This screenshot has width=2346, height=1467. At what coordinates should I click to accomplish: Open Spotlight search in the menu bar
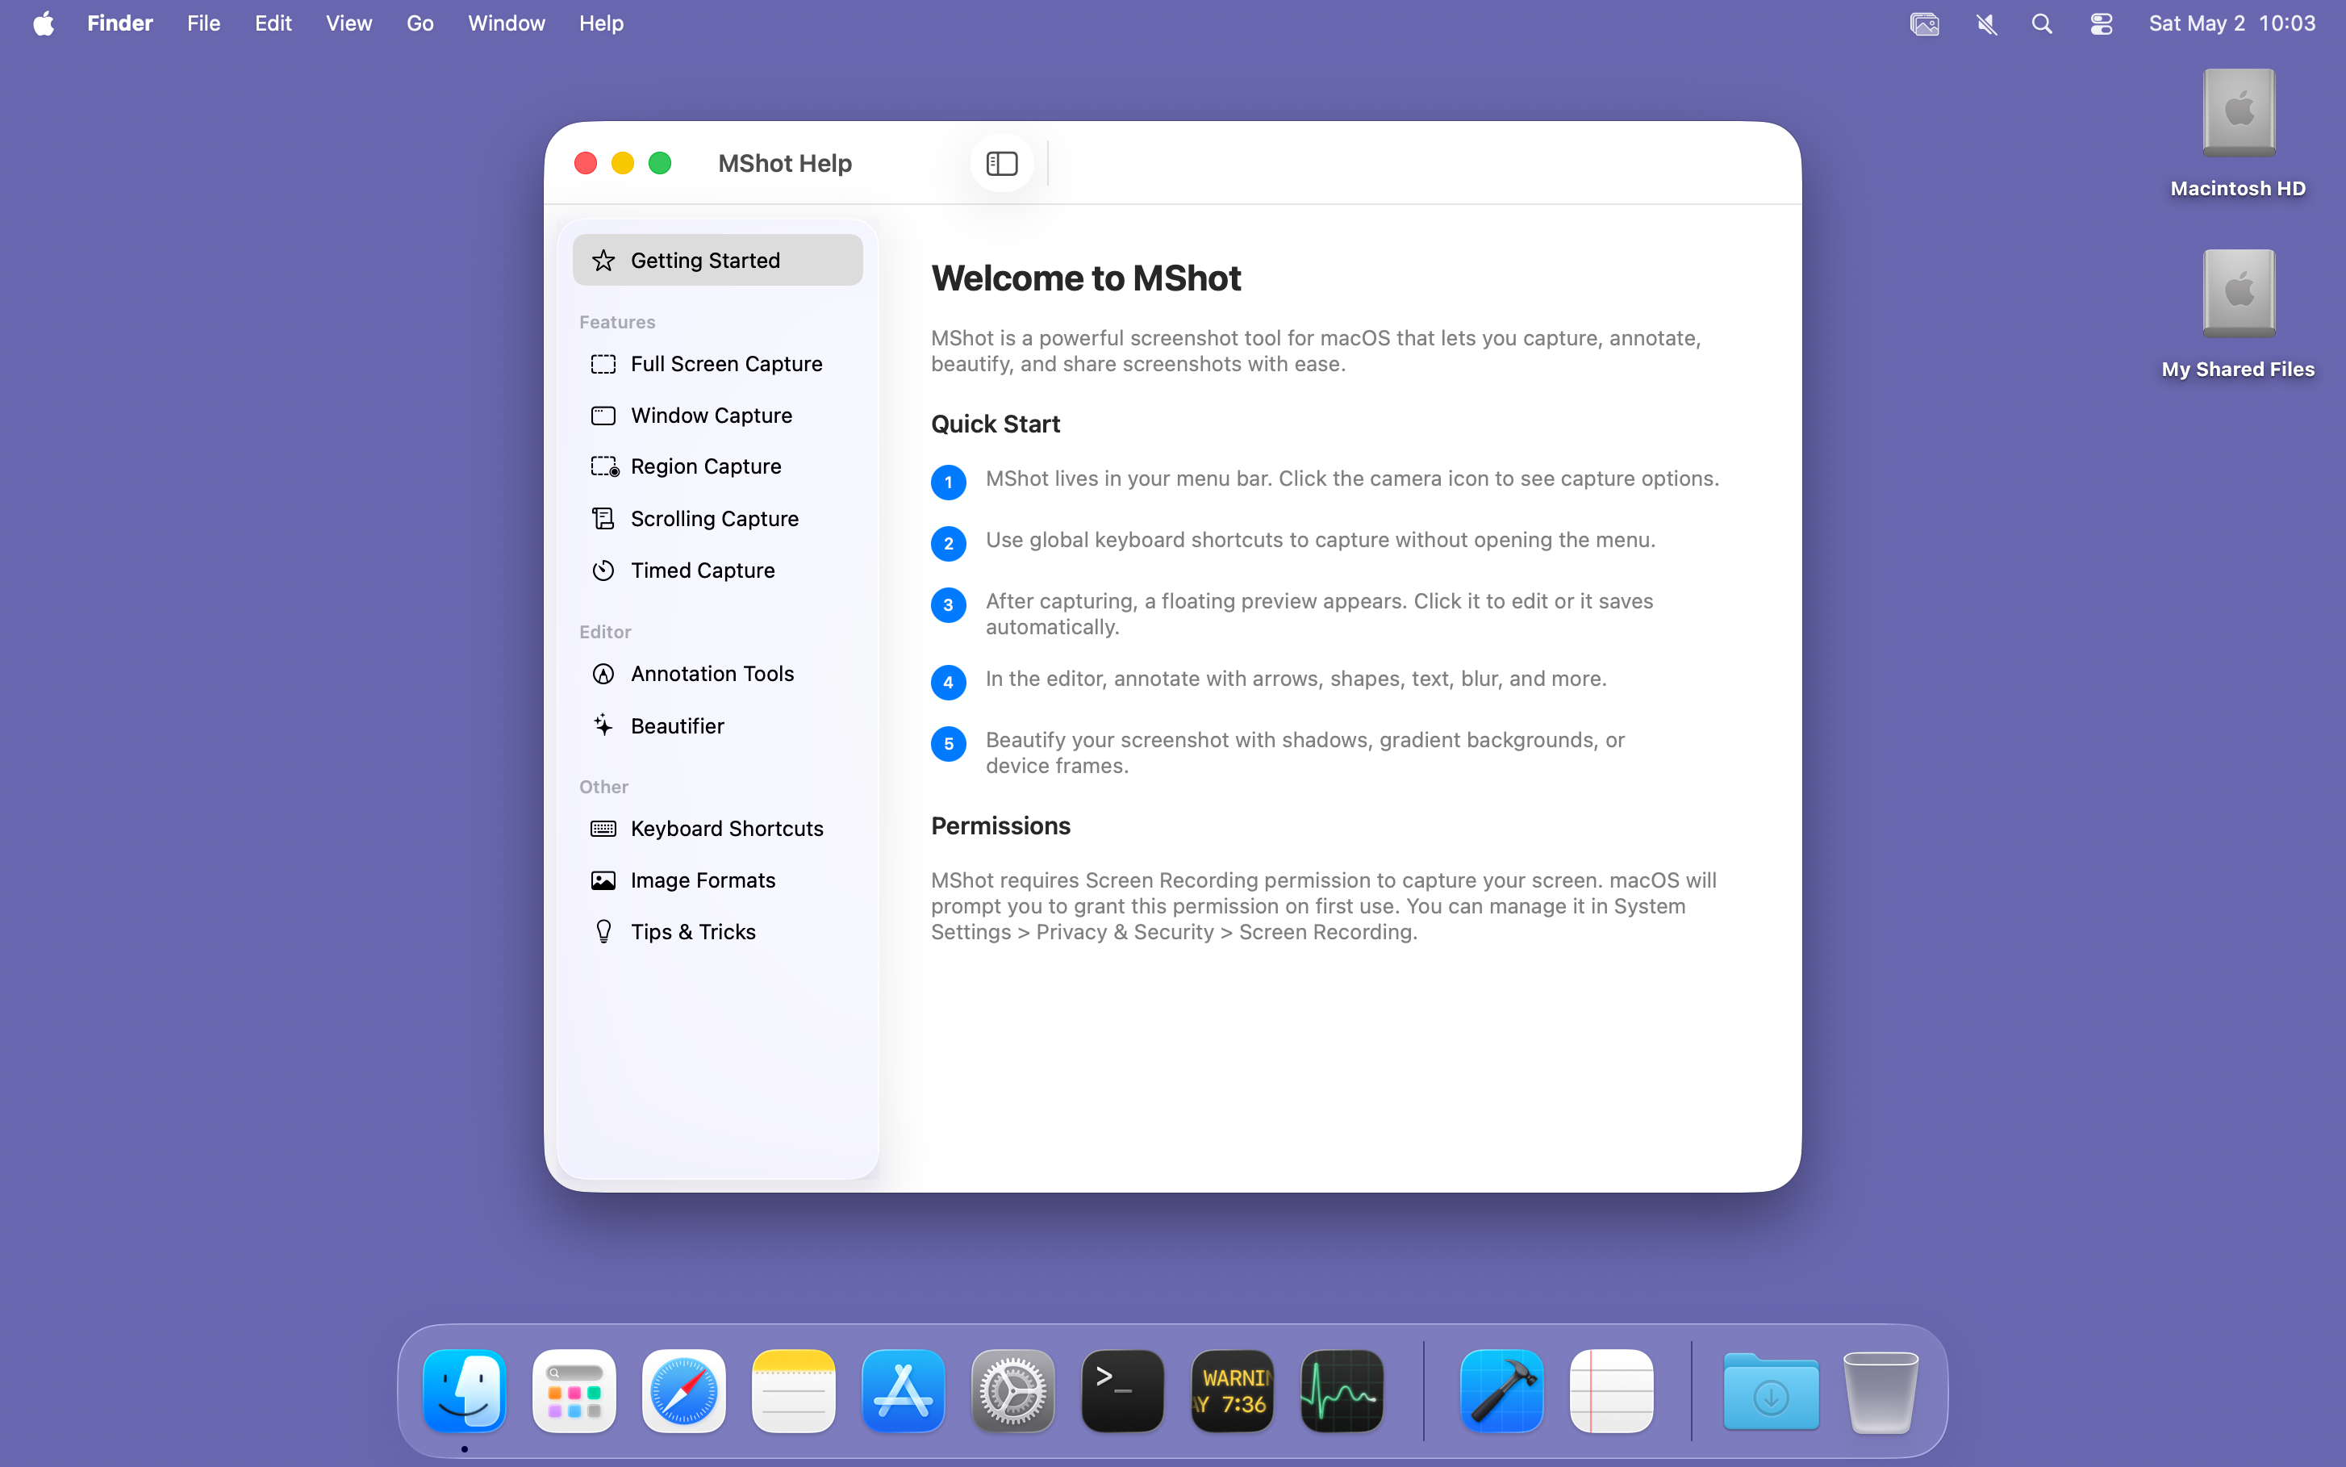(2043, 23)
